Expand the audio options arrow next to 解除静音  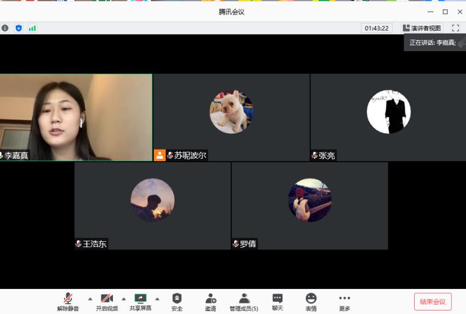click(x=90, y=299)
